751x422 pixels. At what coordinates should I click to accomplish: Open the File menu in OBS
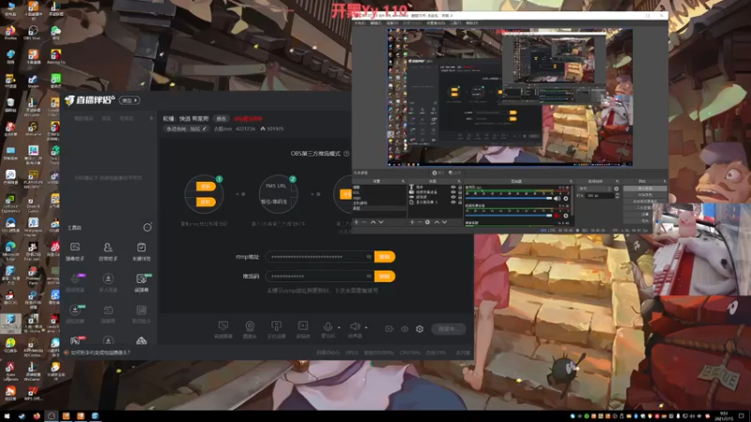tap(360, 23)
